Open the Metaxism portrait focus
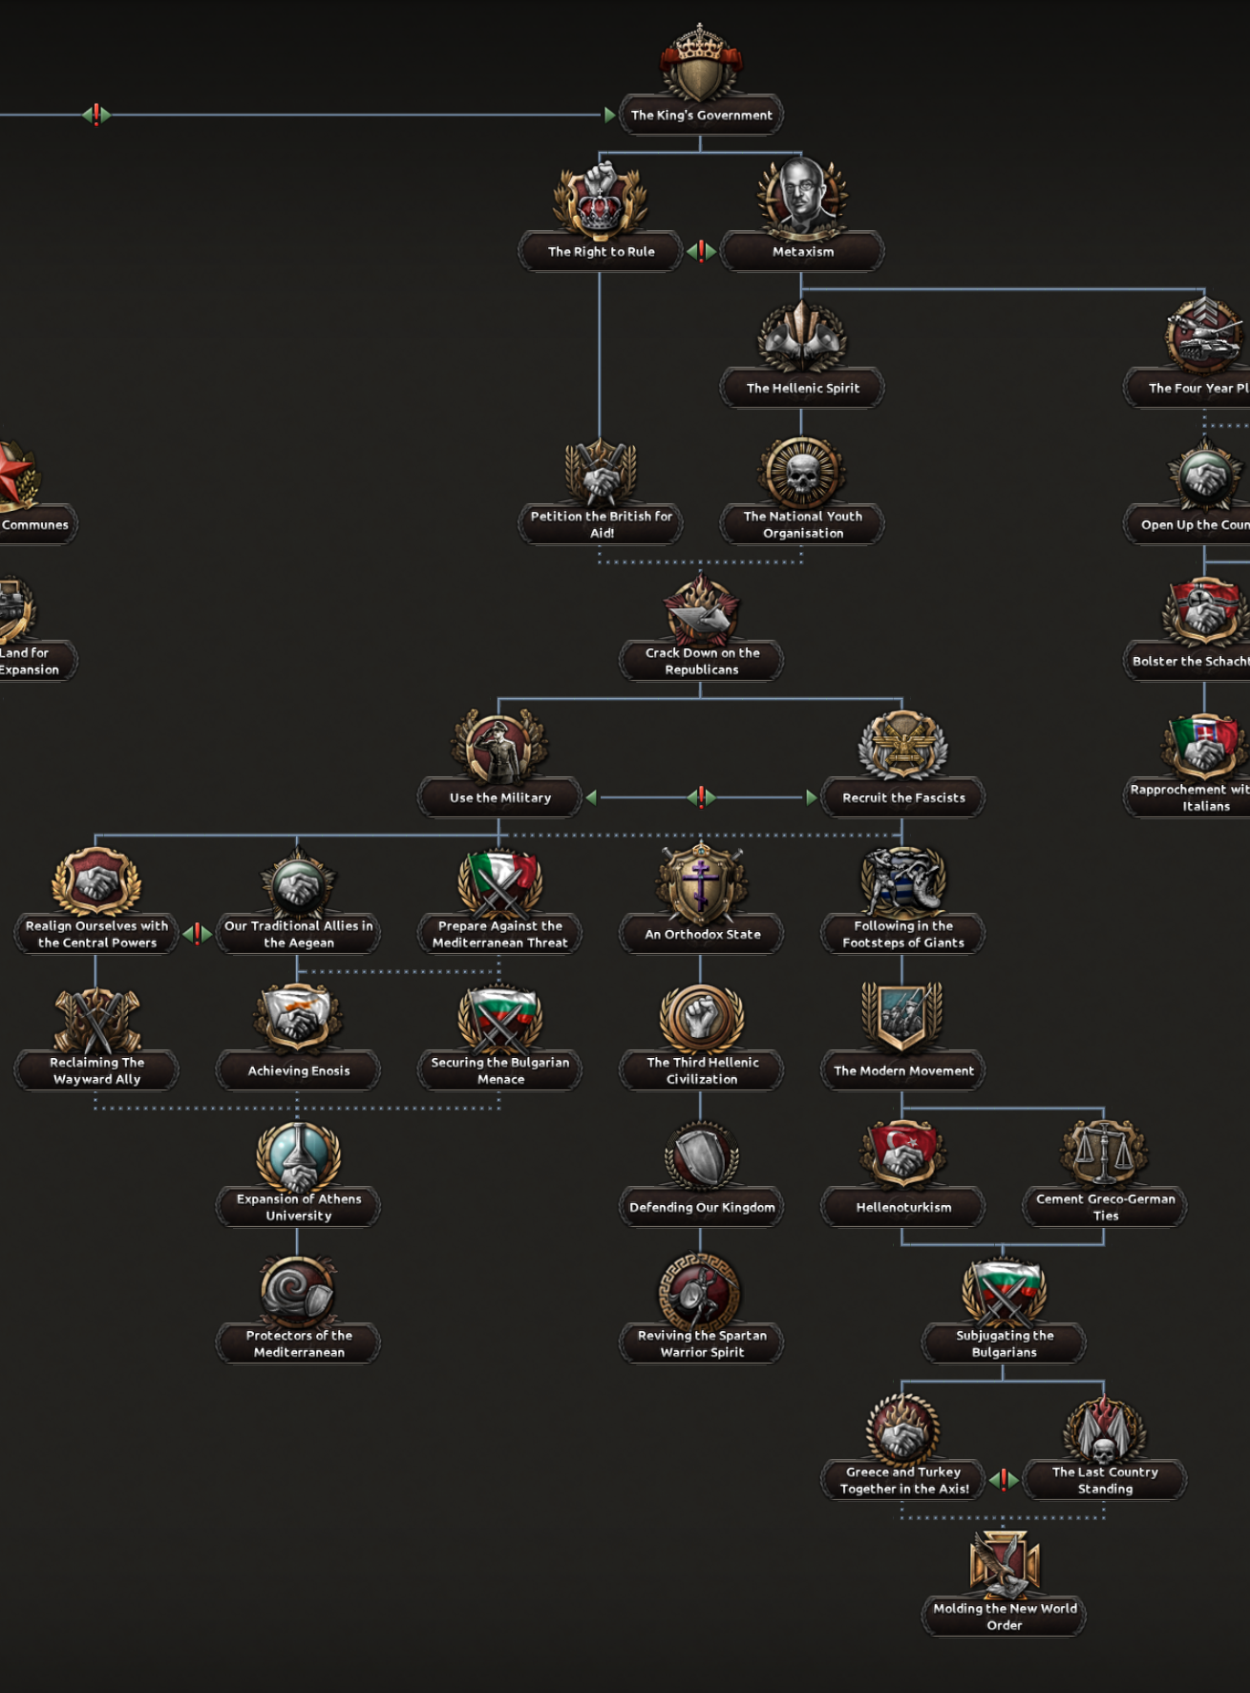Image resolution: width=1250 pixels, height=1693 pixels. pyautogui.click(x=802, y=200)
